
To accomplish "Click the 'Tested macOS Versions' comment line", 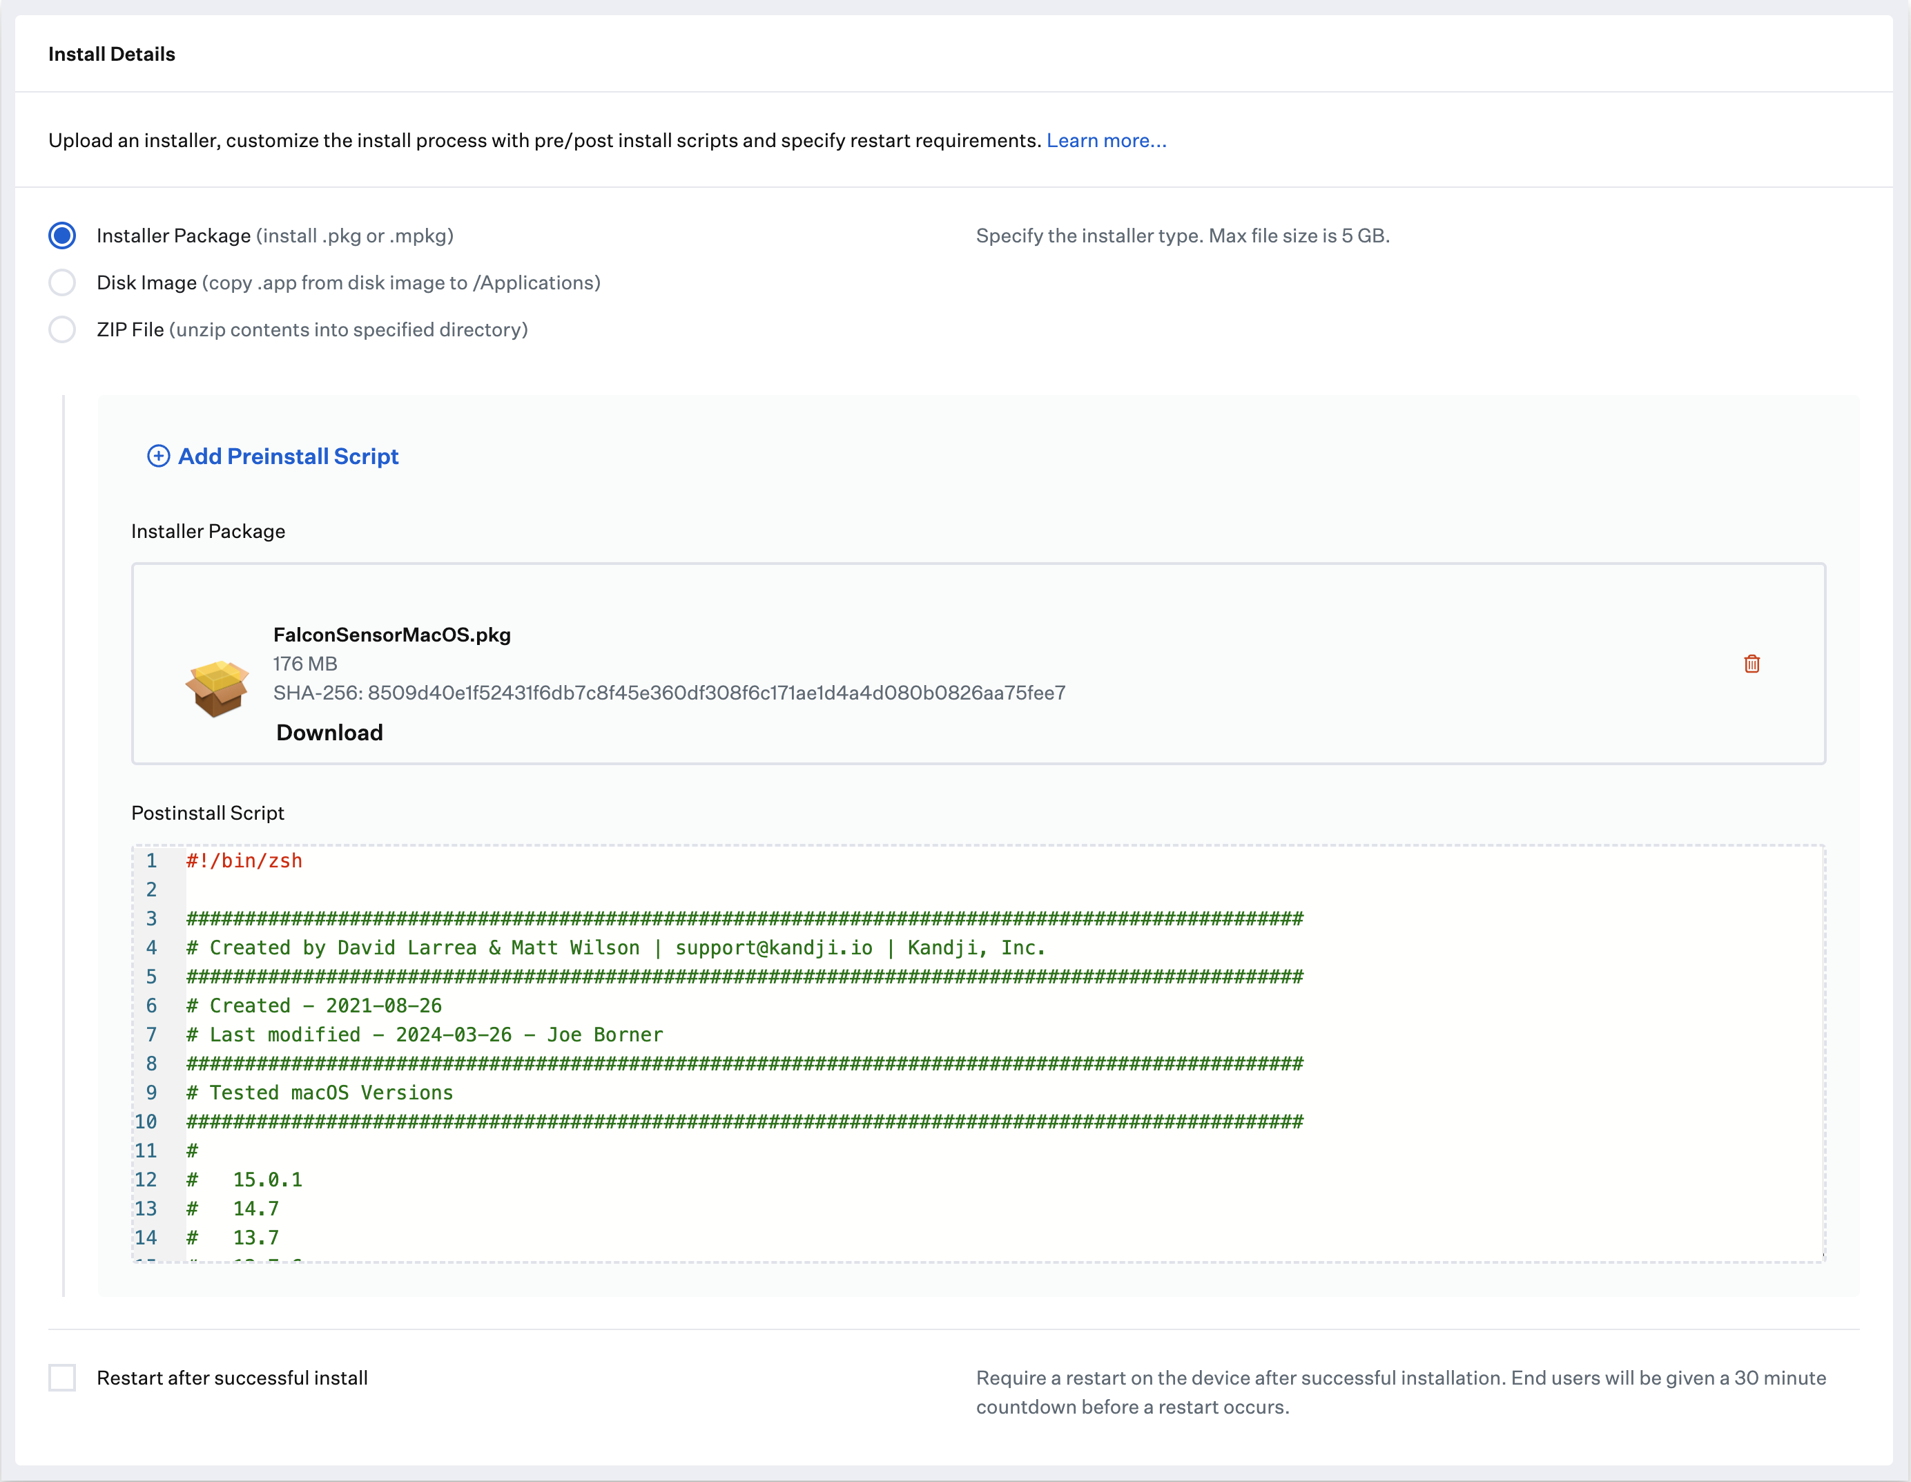I will [x=320, y=1093].
